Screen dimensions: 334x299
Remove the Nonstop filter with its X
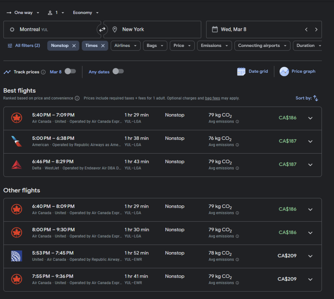74,46
